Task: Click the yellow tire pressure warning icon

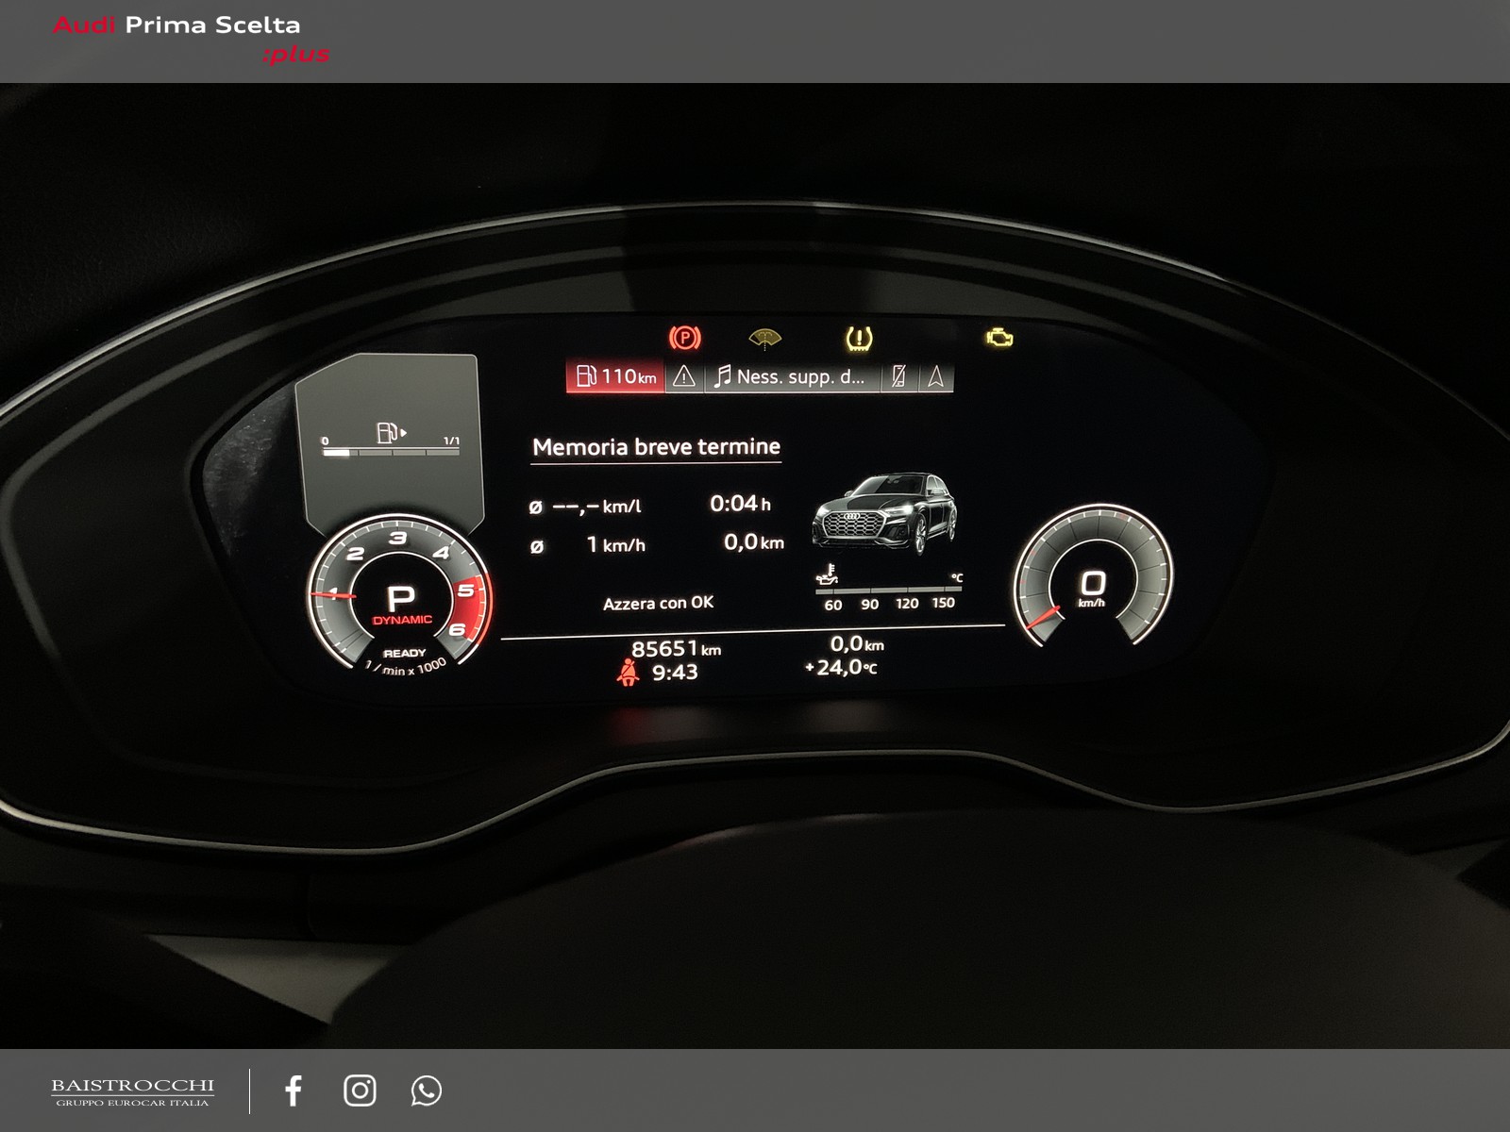Action: tap(857, 338)
